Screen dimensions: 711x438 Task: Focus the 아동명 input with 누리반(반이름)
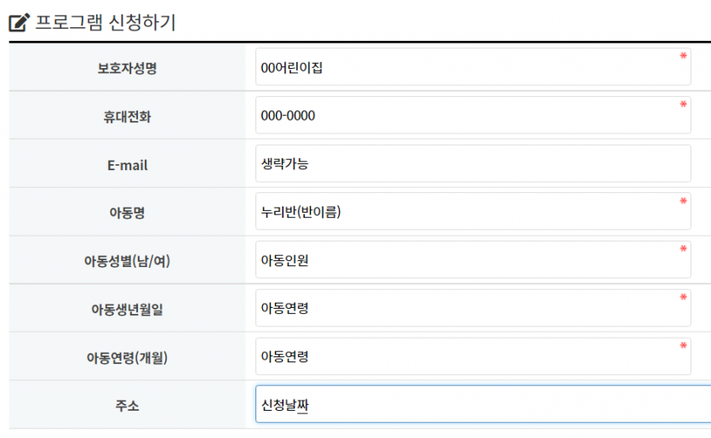click(473, 211)
